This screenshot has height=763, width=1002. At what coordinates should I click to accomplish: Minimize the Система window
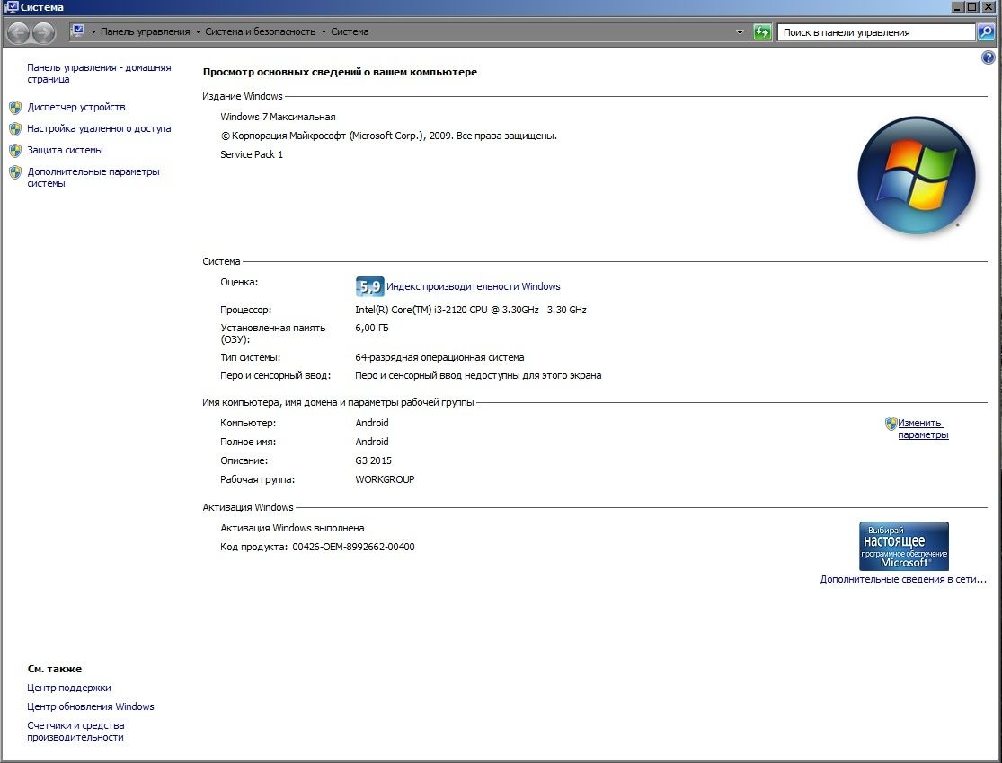(957, 7)
